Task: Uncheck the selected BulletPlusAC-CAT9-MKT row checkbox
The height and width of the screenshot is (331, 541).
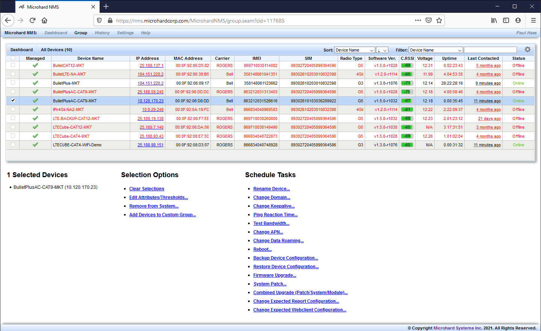Action: (x=13, y=100)
